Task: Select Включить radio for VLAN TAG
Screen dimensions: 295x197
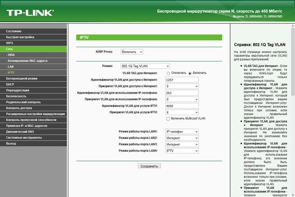Action: [x=190, y=73]
